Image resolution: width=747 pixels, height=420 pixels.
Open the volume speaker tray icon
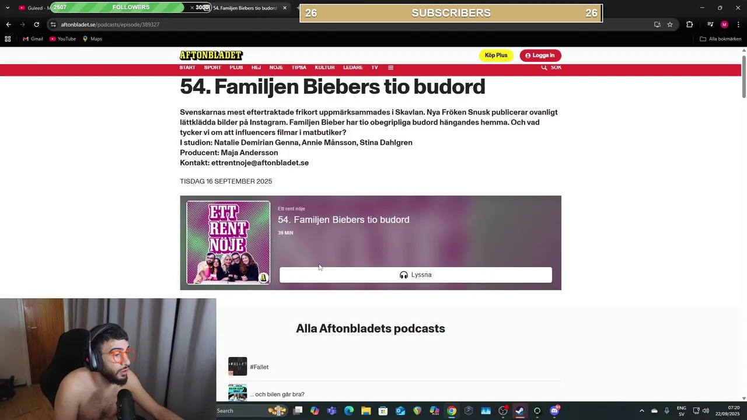click(x=706, y=411)
